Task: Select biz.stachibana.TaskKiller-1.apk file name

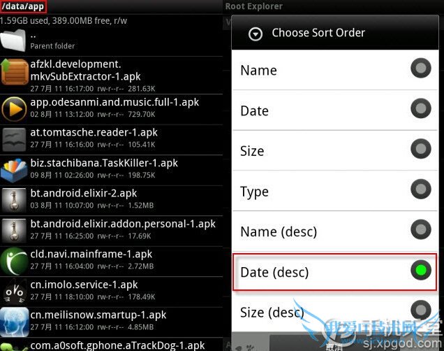Action: (104, 163)
